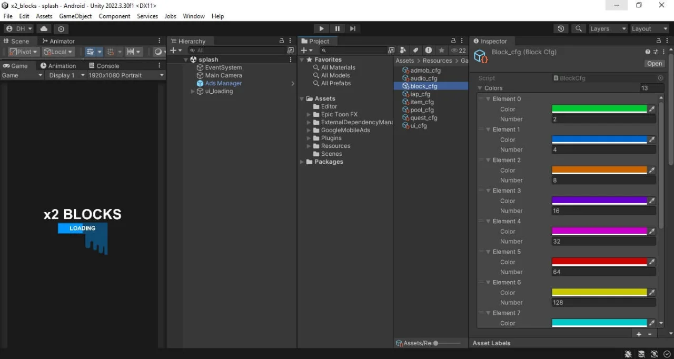The width and height of the screenshot is (674, 359).
Task: Click debug mode bug icon in status bar
Action: tap(628, 354)
